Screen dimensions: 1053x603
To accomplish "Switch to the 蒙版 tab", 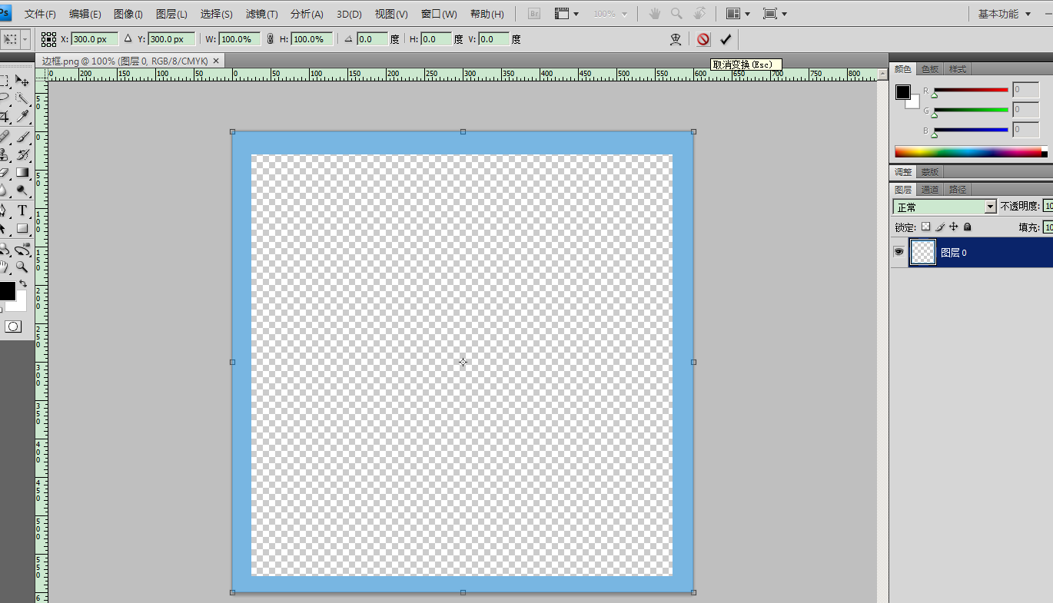I will point(930,172).
